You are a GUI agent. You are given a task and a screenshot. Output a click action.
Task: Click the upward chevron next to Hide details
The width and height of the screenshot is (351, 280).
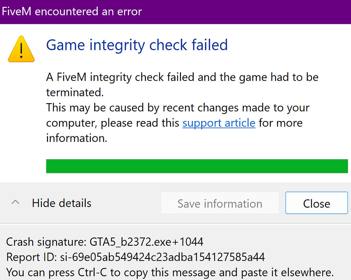click(x=15, y=202)
